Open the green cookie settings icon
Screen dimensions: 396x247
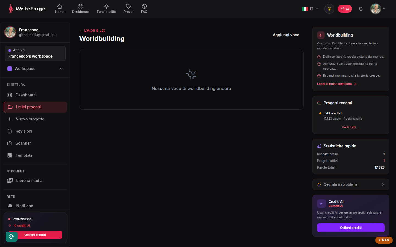point(12,237)
